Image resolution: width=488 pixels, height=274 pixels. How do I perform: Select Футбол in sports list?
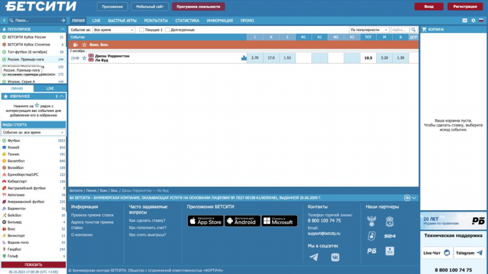click(33, 141)
